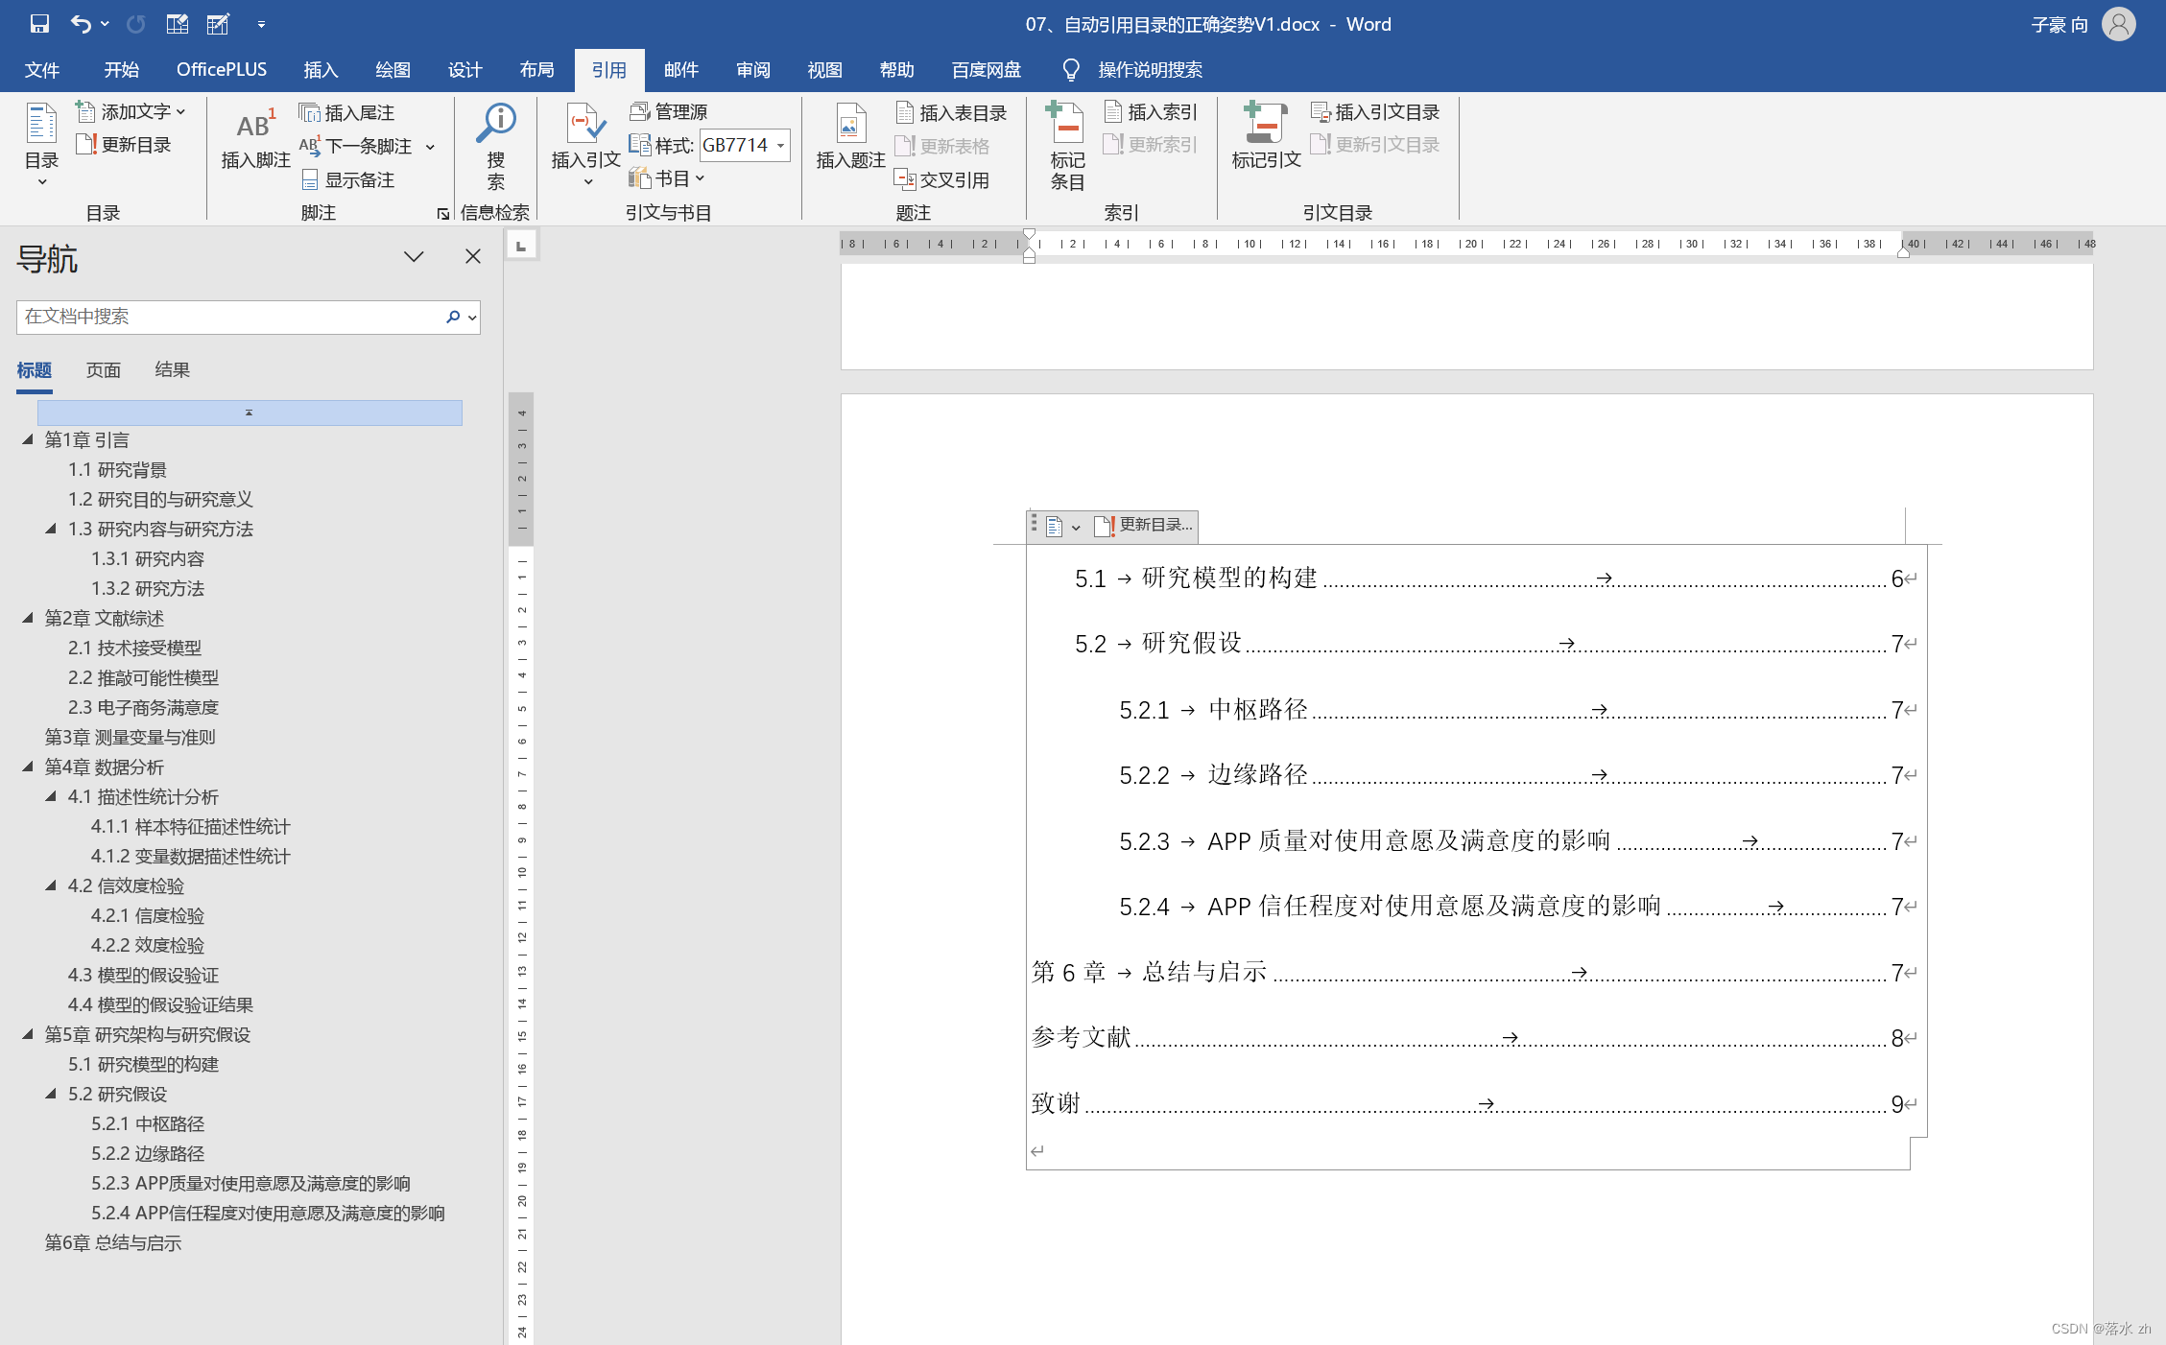Toggle ruler tab selector at ruler corner

click(521, 246)
